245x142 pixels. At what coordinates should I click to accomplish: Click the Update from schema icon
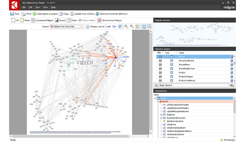coord(72,14)
